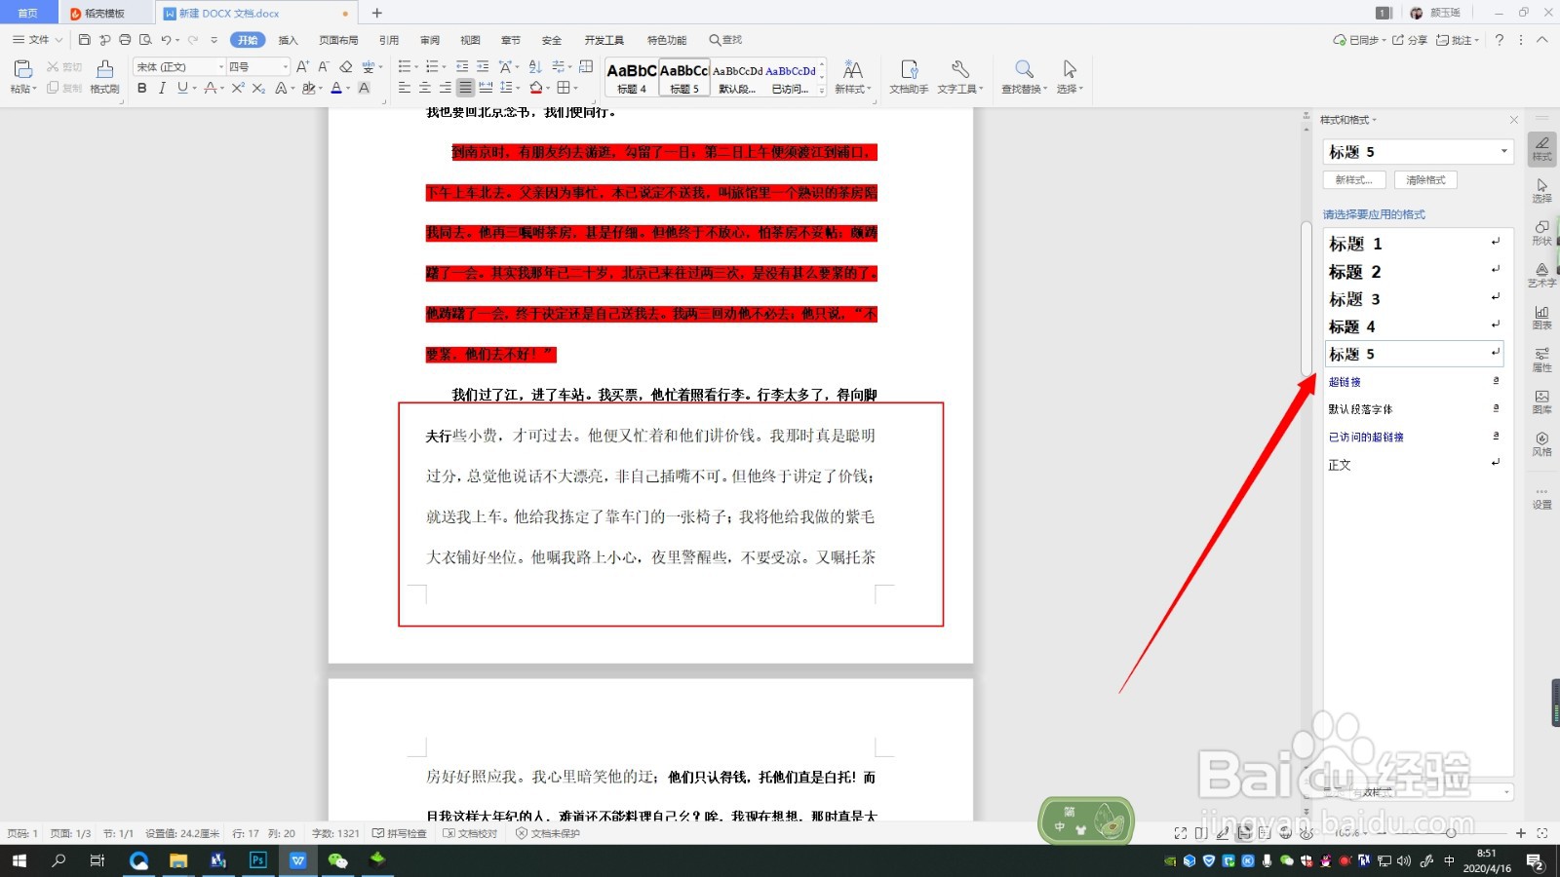Click the sort icon
This screenshot has height=877, width=1560.
535,66
